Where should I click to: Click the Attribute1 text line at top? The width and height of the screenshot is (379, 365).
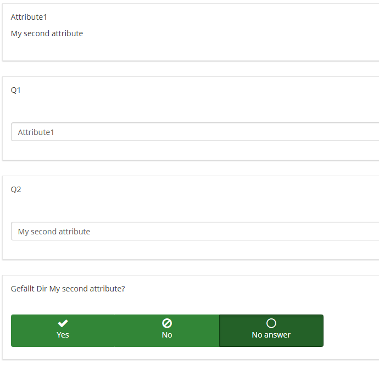coord(29,17)
